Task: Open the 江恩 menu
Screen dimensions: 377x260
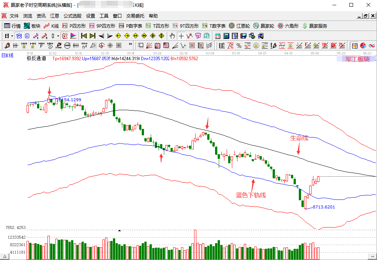Action: (x=55, y=16)
